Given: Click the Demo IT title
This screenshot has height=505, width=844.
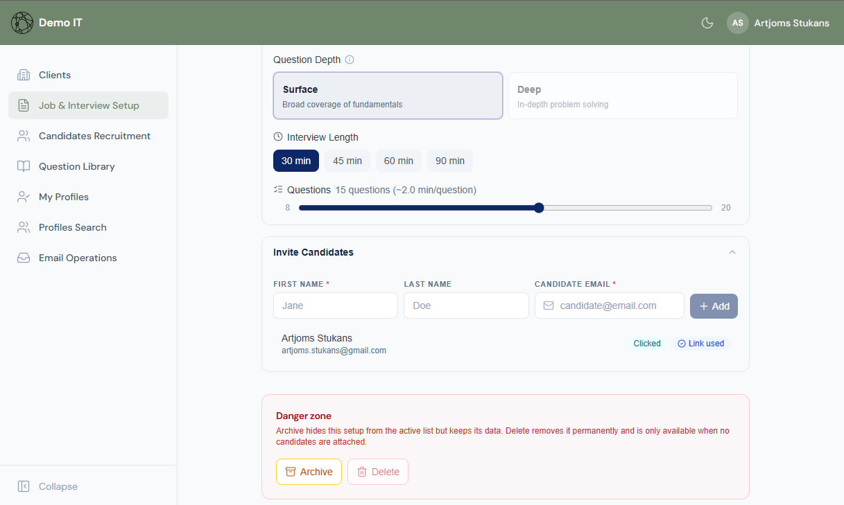Looking at the screenshot, I should [x=60, y=23].
